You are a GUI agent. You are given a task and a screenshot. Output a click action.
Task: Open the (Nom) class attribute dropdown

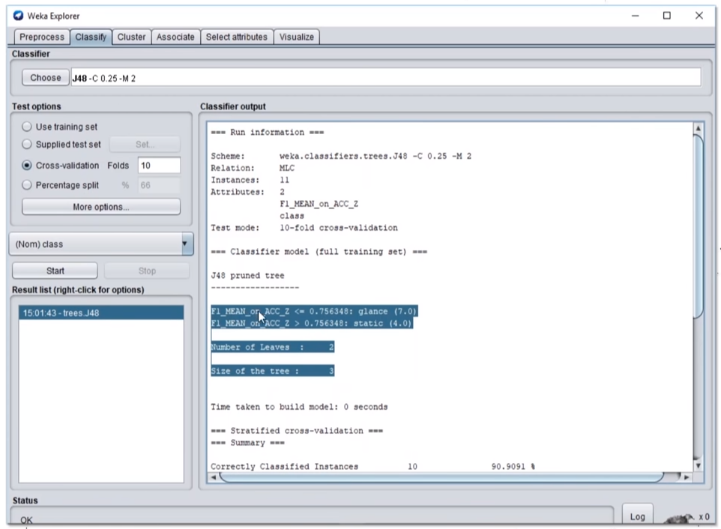pyautogui.click(x=101, y=244)
